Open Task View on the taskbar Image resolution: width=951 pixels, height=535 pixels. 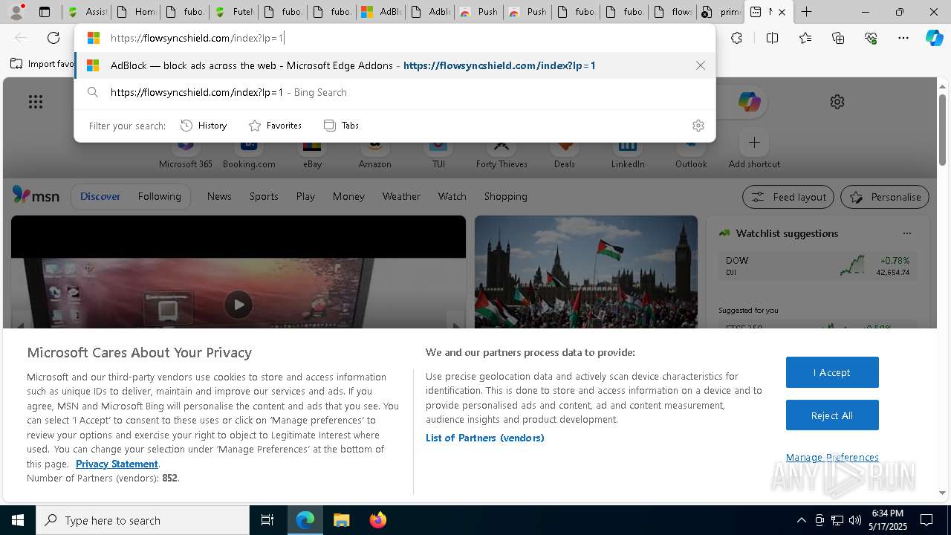click(267, 520)
